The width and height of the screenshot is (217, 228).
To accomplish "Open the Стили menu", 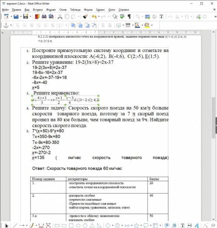I will point(63,10).
